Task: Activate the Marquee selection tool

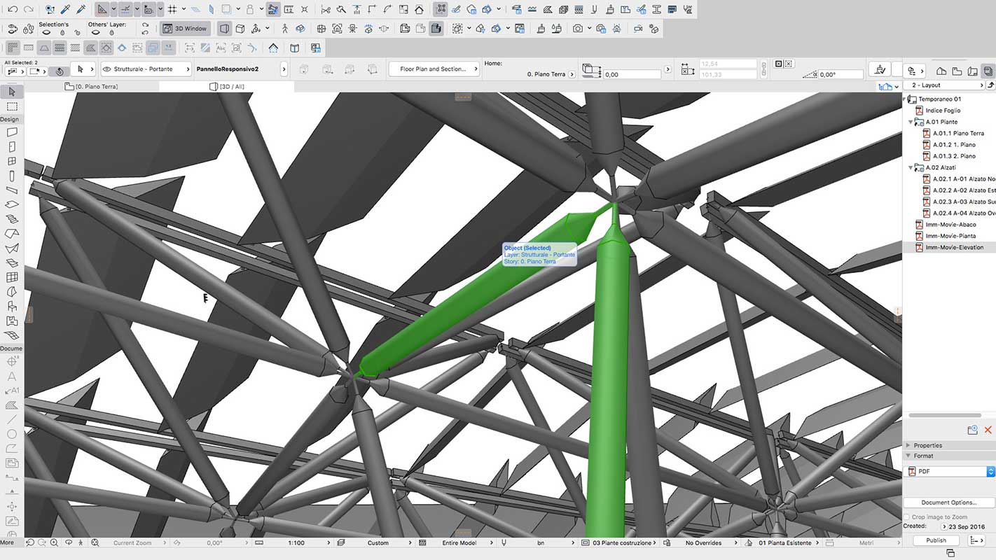Action: (x=11, y=106)
